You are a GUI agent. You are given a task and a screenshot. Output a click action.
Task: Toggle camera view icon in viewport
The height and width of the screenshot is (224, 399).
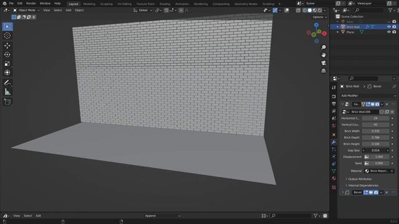point(324,63)
